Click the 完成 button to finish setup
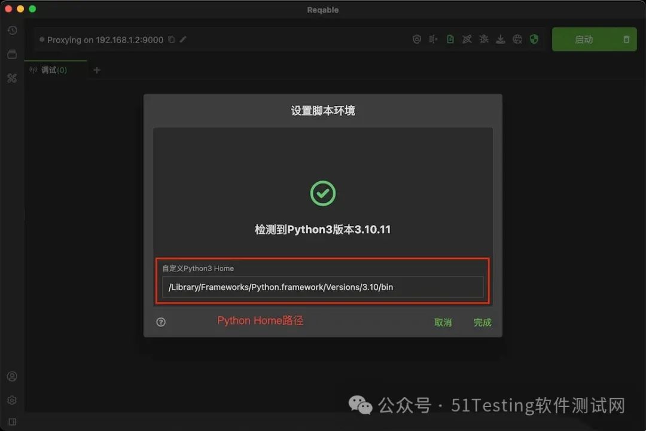This screenshot has width=646, height=431. tap(482, 322)
